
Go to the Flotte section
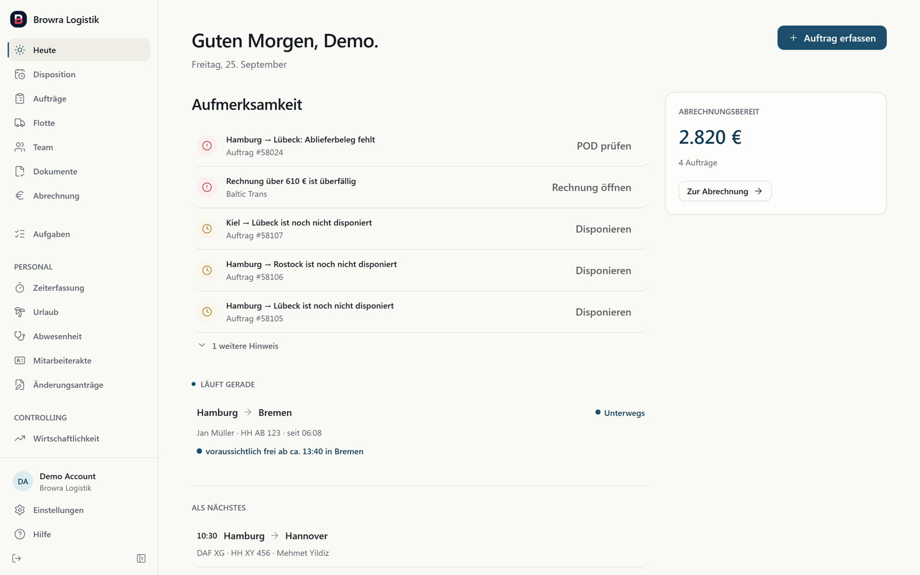[79, 122]
